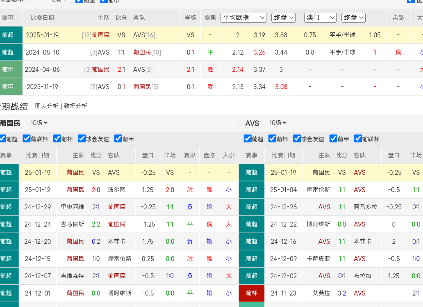This screenshot has width=423, height=307.
Task: Click 3.26 draw odds in 2024-08-10 row
Action: [x=259, y=52]
